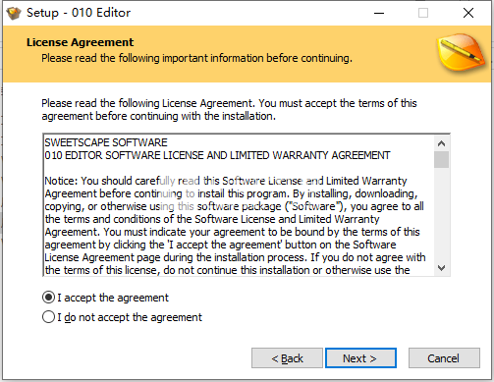Close the 010 Editor setup window
The image size is (494, 382).
coord(468,13)
